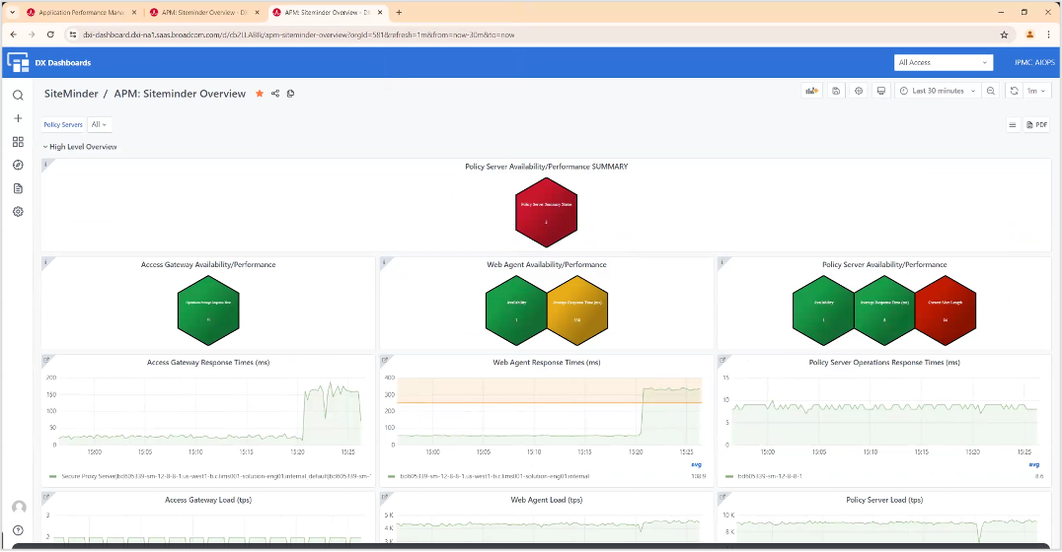
Task: Click the SiteMinder breadcrumb folder link
Action: click(x=71, y=94)
